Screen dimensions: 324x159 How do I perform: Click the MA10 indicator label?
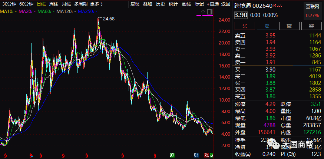tap(8, 12)
